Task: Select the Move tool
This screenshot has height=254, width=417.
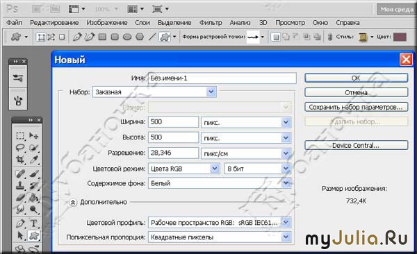Action: pos(33,135)
